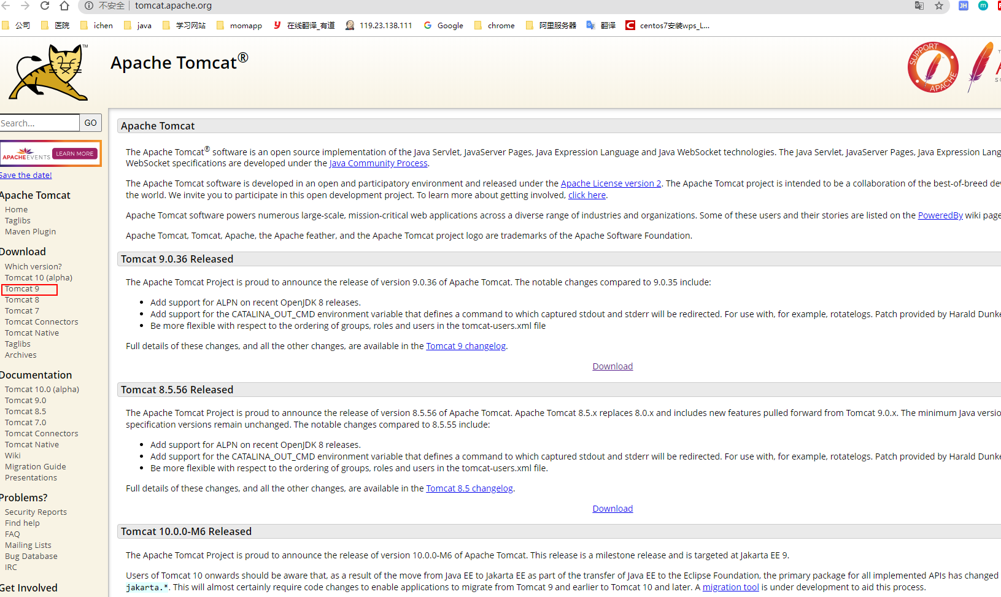
Task: Open translate icon in the address bar
Action: click(x=919, y=6)
